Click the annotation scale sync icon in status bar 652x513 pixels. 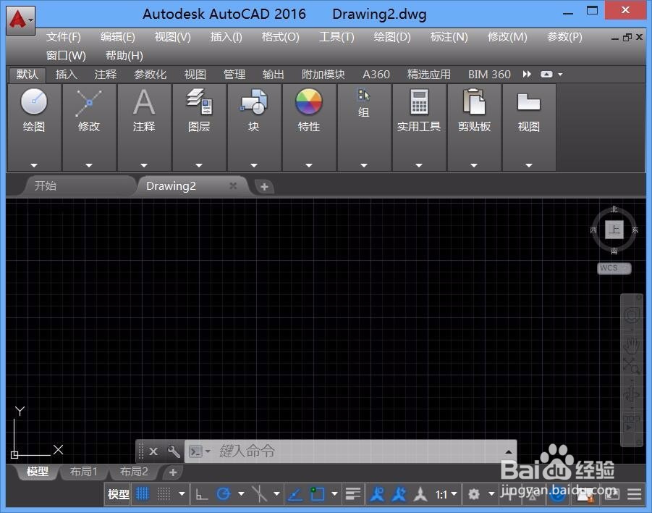398,494
